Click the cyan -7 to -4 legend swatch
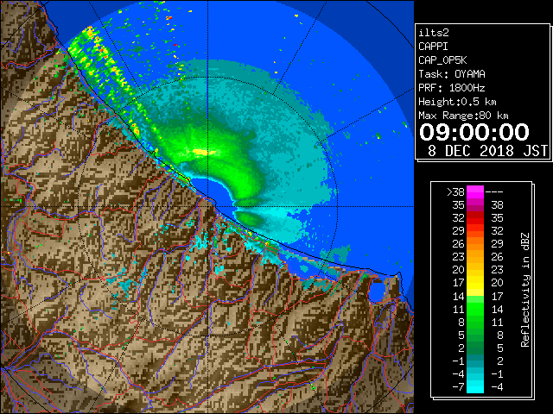Screen dimensions: 553x414 tap(475, 386)
